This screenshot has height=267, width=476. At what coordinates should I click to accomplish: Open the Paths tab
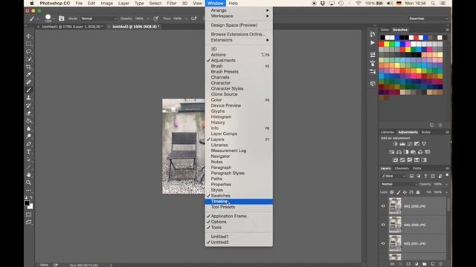(x=416, y=168)
